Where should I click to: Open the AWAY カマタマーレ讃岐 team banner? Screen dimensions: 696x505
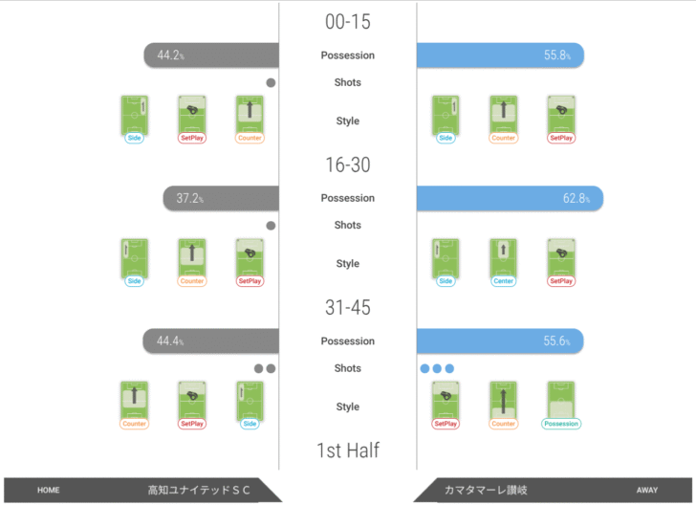(x=553, y=490)
